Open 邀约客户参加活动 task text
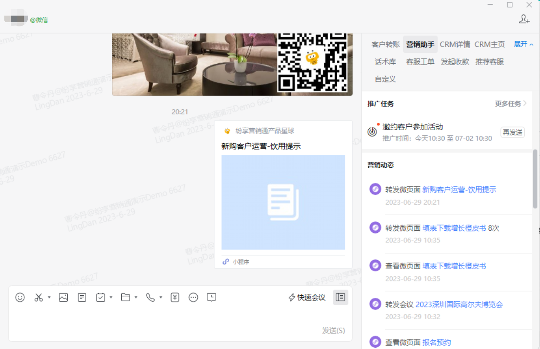540x349 pixels. pos(413,127)
